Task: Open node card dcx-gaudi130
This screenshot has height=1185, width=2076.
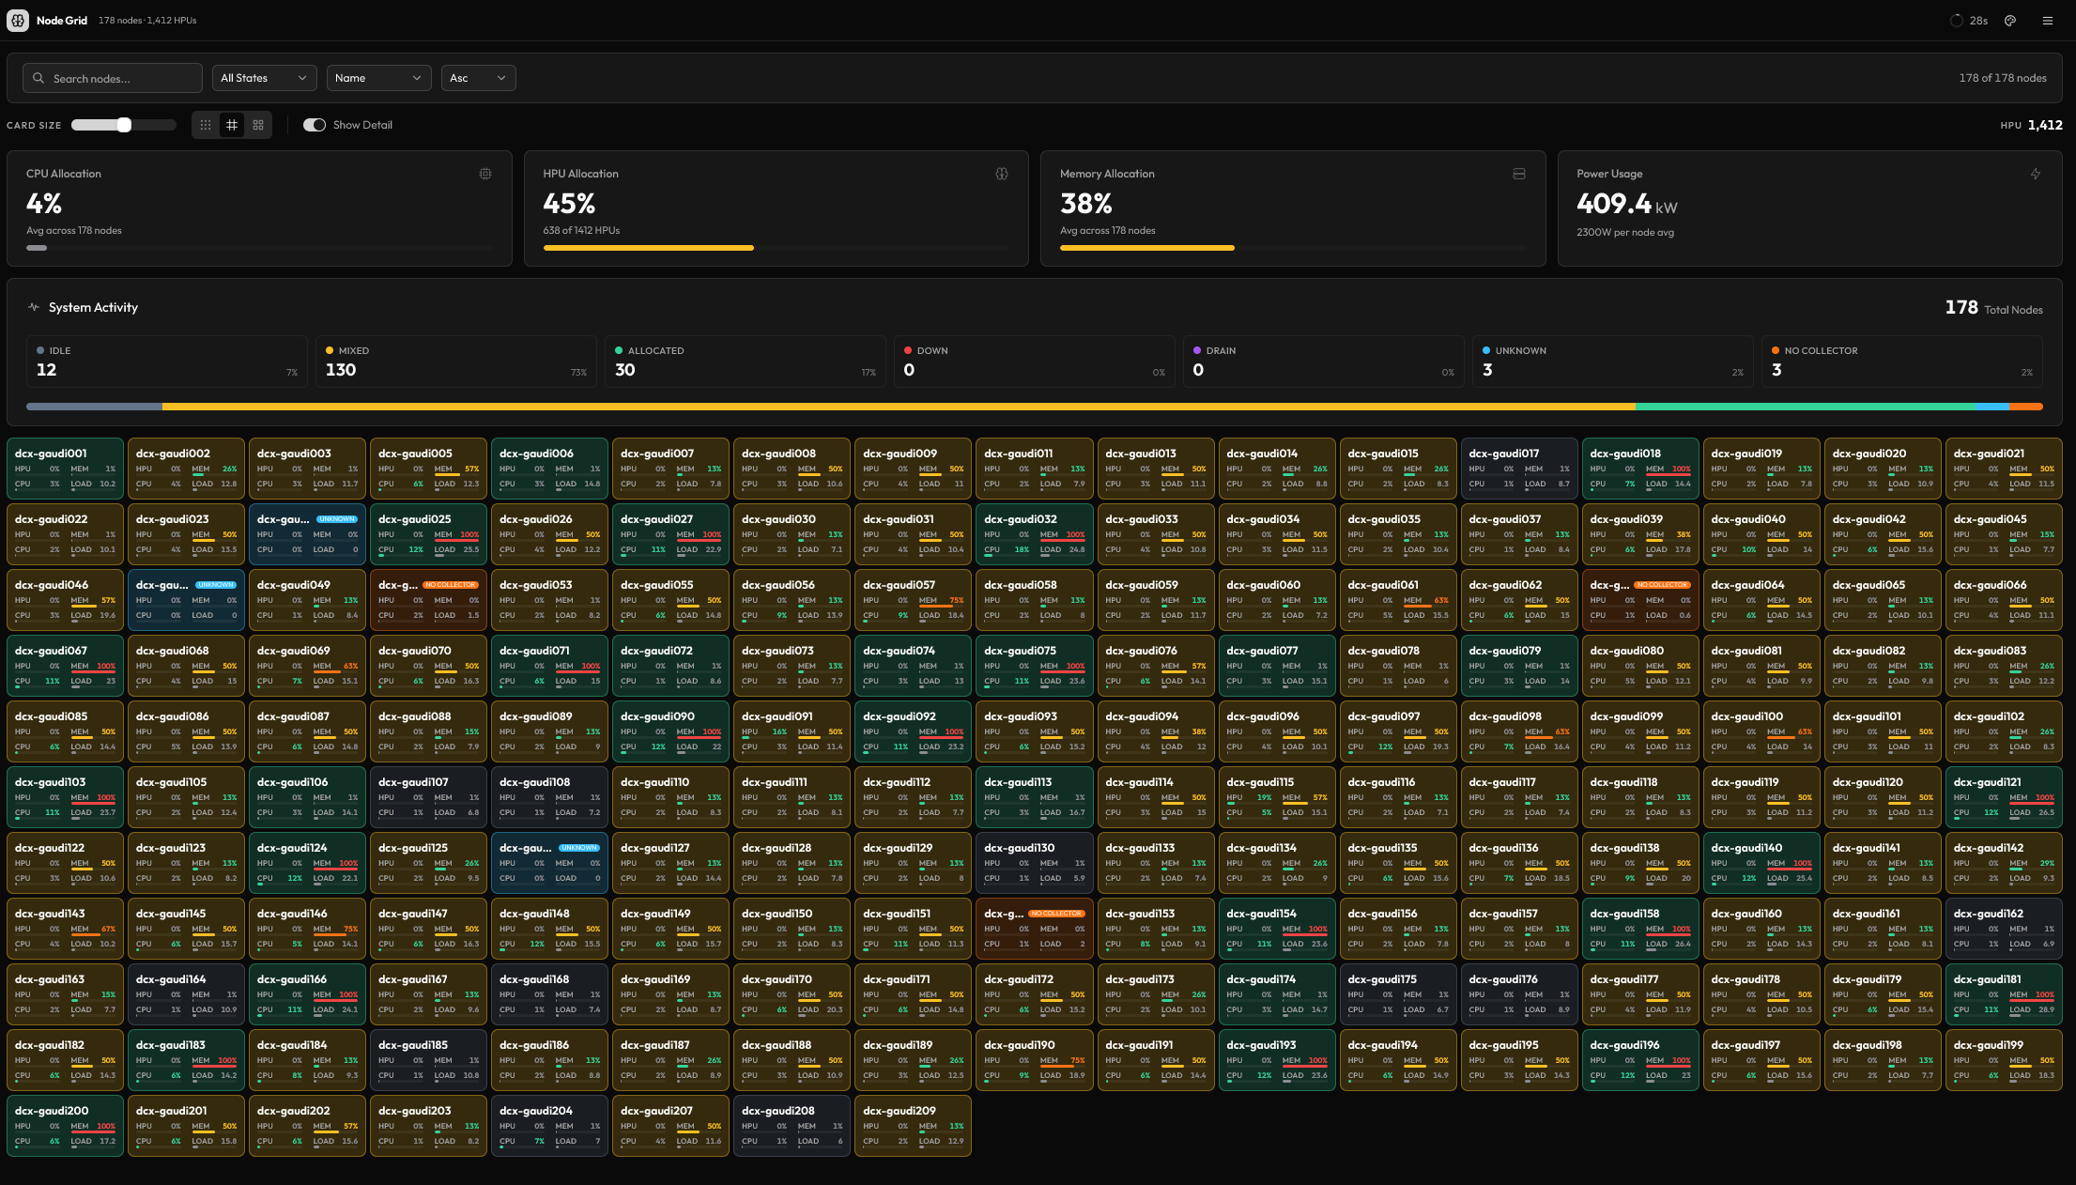Action: pyautogui.click(x=1035, y=862)
